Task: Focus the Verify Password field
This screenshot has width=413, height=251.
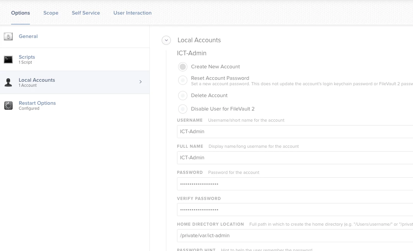Action: pos(294,210)
